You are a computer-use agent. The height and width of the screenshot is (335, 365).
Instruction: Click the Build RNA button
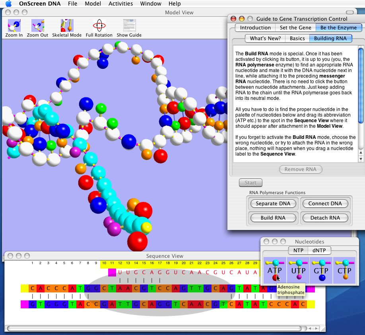tap(273, 218)
